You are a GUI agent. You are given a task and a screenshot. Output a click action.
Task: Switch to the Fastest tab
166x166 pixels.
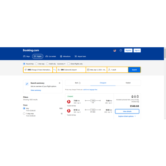pyautogui.click(x=128, y=83)
